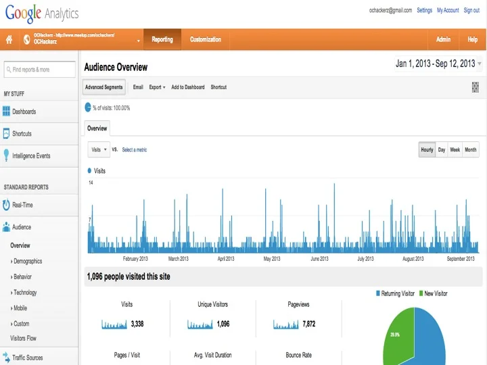This screenshot has height=365, width=487.
Task: Click the Unique Visitors sparkline thumbnail
Action: tap(200, 324)
